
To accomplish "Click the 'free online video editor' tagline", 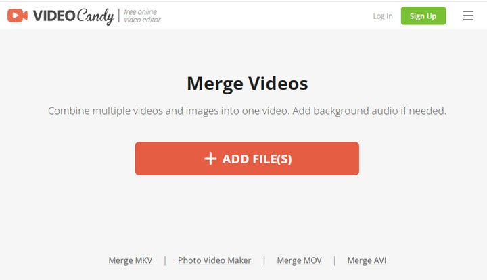I will (x=142, y=16).
